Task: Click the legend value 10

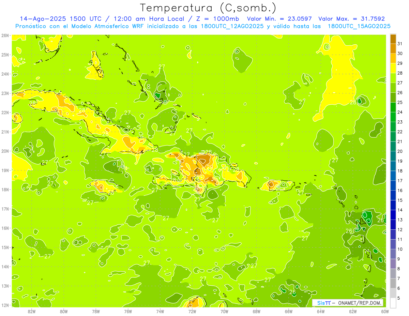Action: point(400,249)
